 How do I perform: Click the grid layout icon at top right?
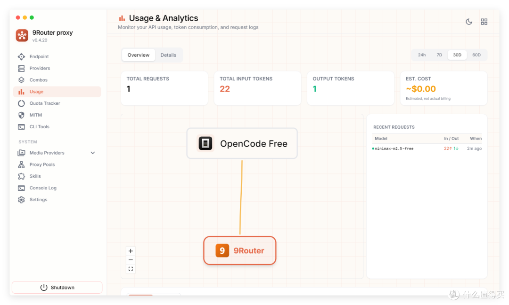[484, 22]
